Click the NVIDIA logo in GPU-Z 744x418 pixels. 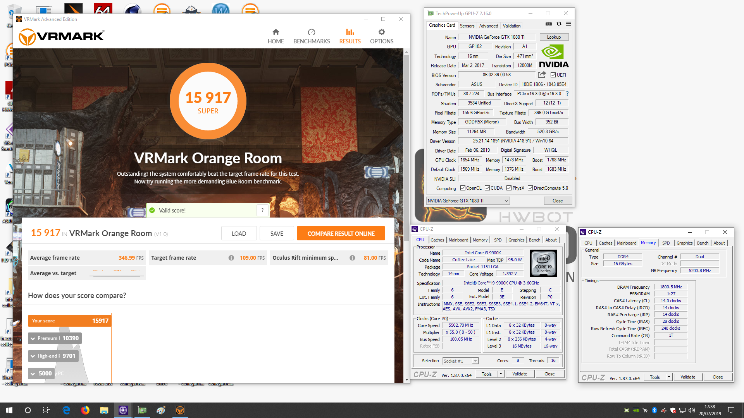coord(554,56)
